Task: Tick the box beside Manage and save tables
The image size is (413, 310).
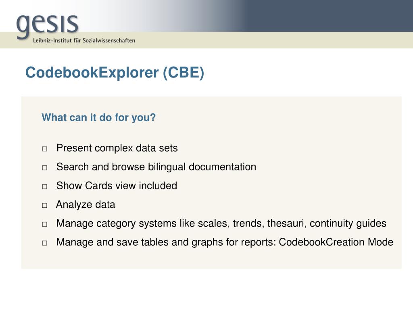Action: tap(45, 243)
